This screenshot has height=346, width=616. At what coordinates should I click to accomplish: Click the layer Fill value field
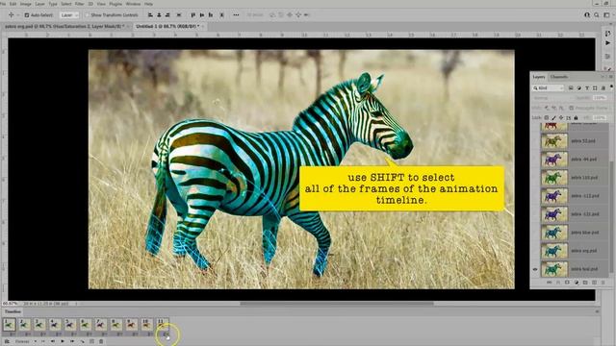[600, 117]
